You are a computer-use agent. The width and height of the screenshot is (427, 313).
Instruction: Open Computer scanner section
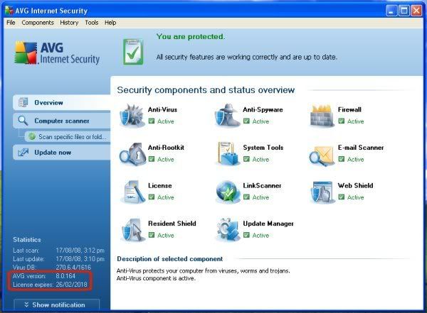point(62,121)
